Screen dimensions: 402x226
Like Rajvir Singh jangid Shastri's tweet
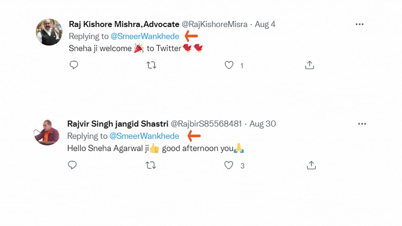[228, 165]
